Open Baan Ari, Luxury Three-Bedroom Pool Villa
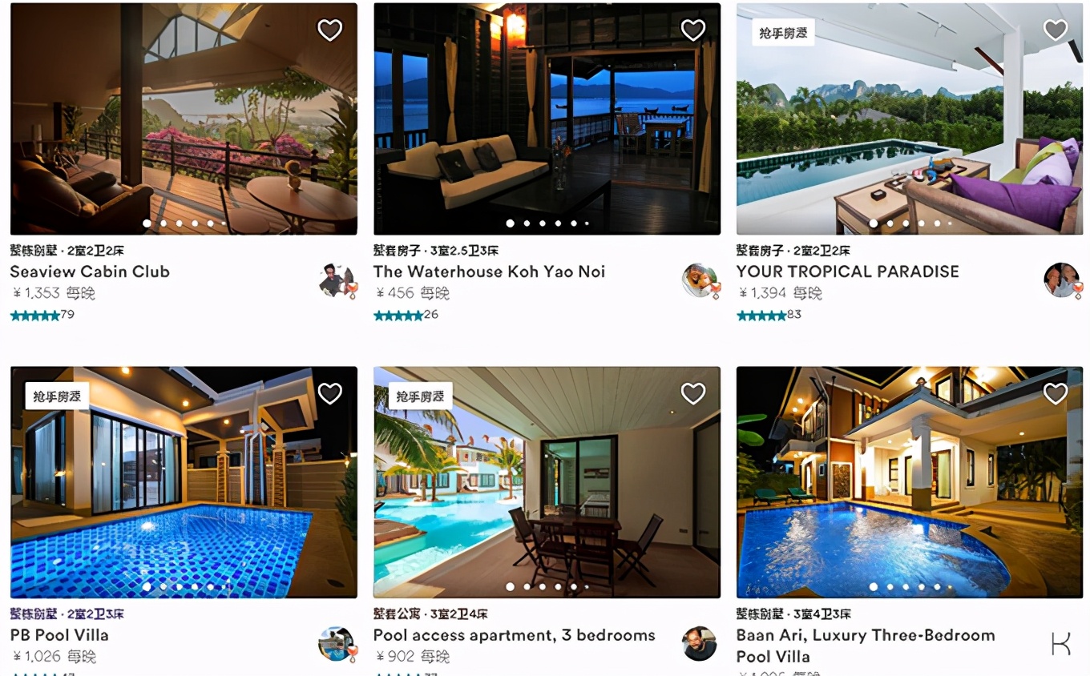The image size is (1090, 676). coord(866,646)
